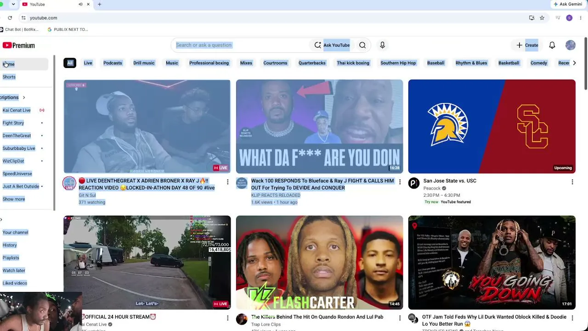Open the Peacock channel avatar

414,183
